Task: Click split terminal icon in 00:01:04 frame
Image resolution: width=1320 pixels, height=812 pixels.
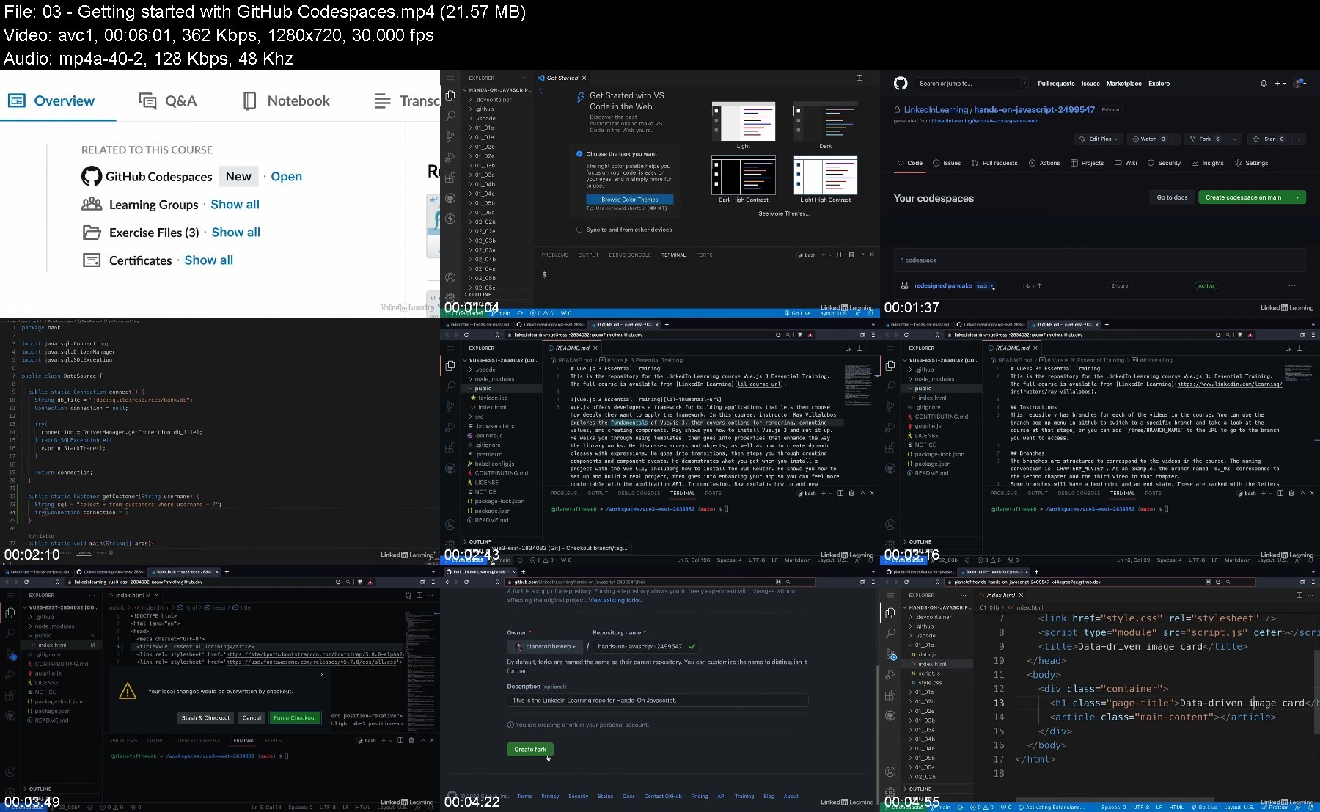Action: click(840, 255)
